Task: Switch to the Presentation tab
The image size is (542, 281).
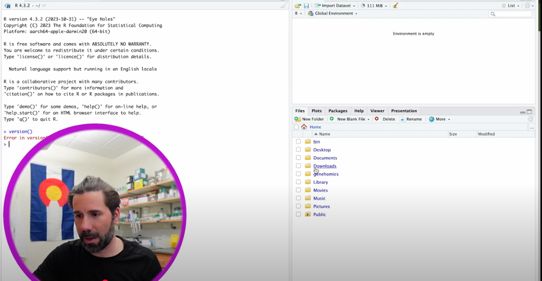Action: [404, 110]
